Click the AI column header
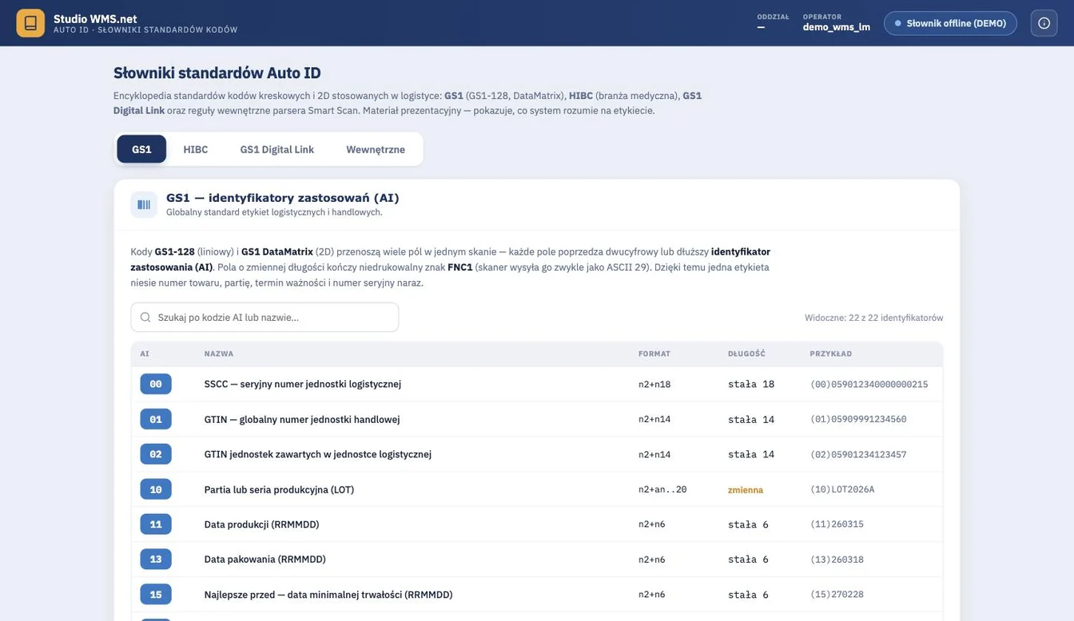 coord(145,354)
